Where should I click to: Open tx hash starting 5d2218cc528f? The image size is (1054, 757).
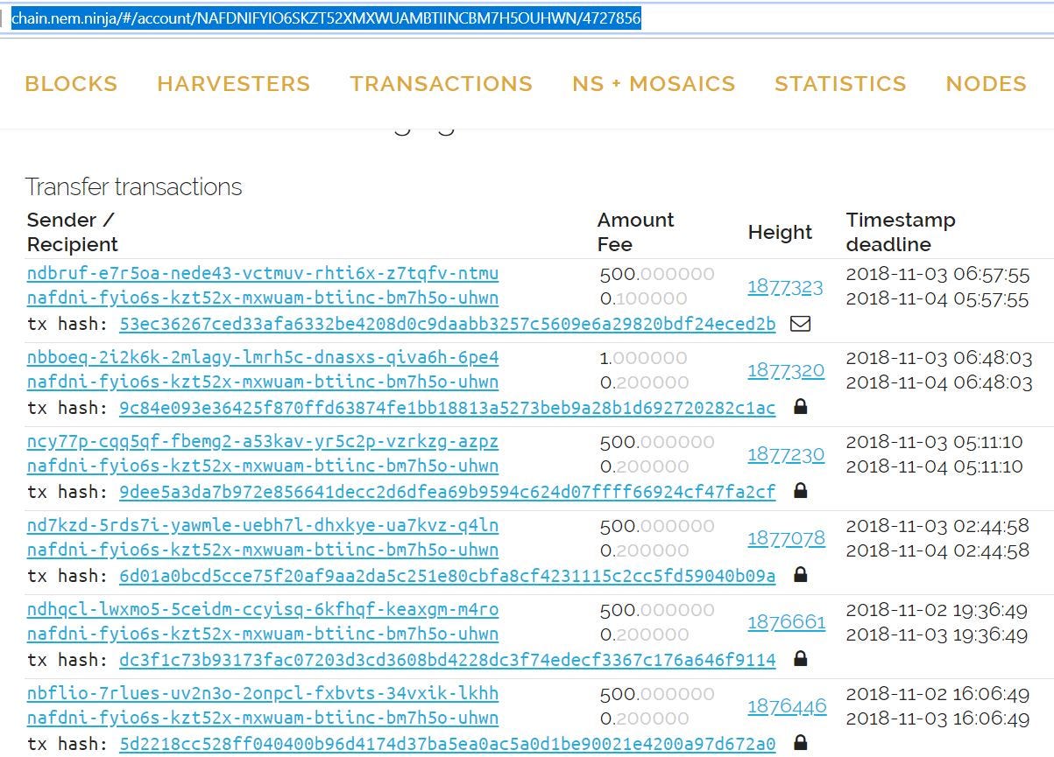click(448, 744)
